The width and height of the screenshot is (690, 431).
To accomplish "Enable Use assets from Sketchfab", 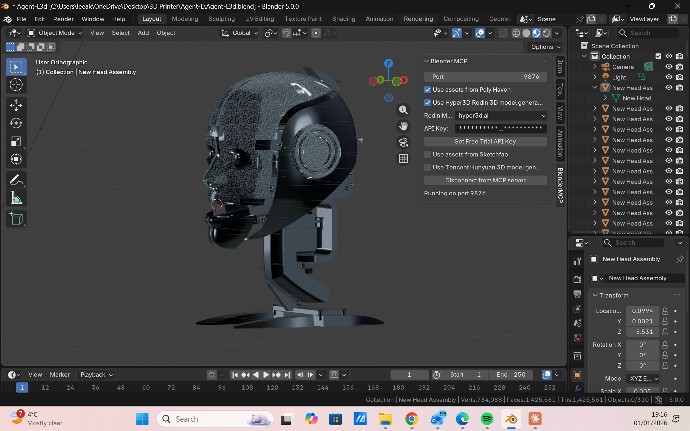I will (427, 154).
